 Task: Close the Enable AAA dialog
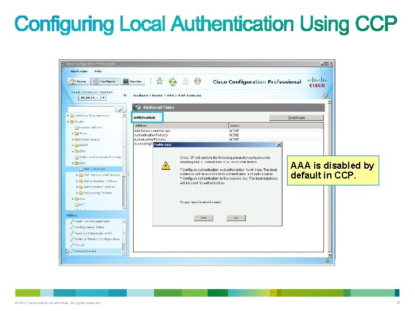tap(279, 145)
